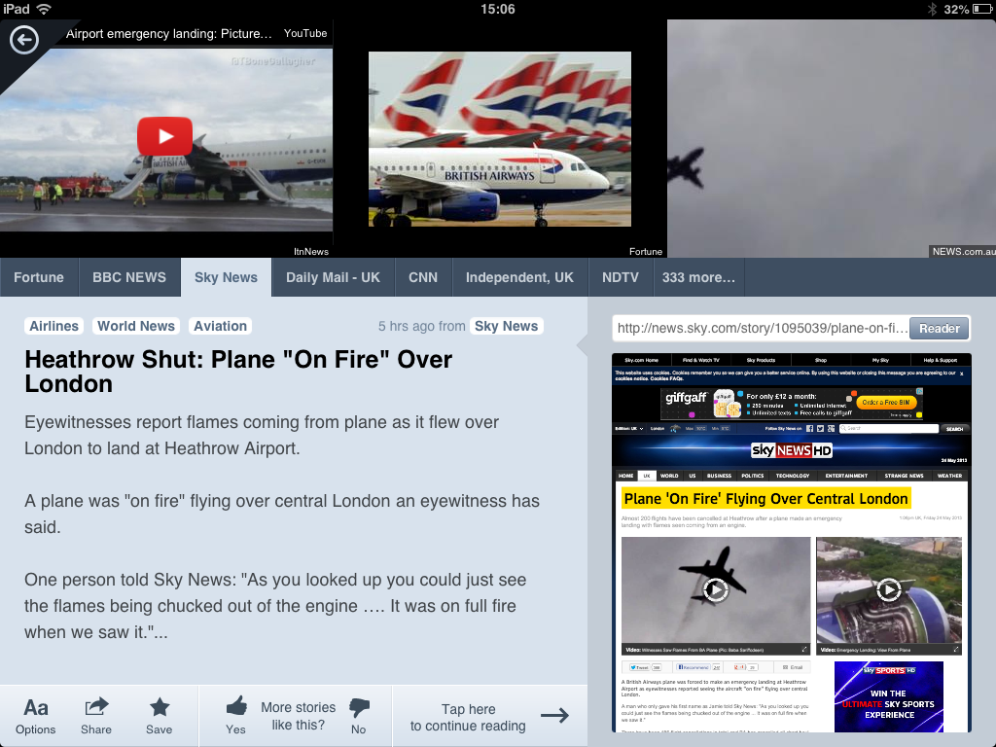Open the Reader view button
Image resolution: width=996 pixels, height=747 pixels.
pos(940,329)
